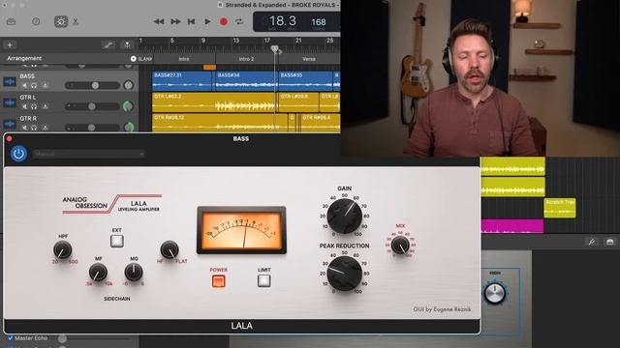Viewport: 620px width, 348px height.
Task: Select the BASS track waveform icon
Action: 10,81
